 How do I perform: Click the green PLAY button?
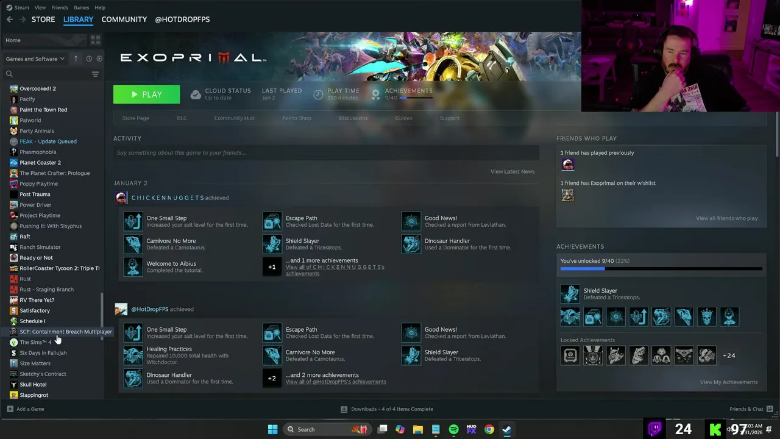point(146,95)
